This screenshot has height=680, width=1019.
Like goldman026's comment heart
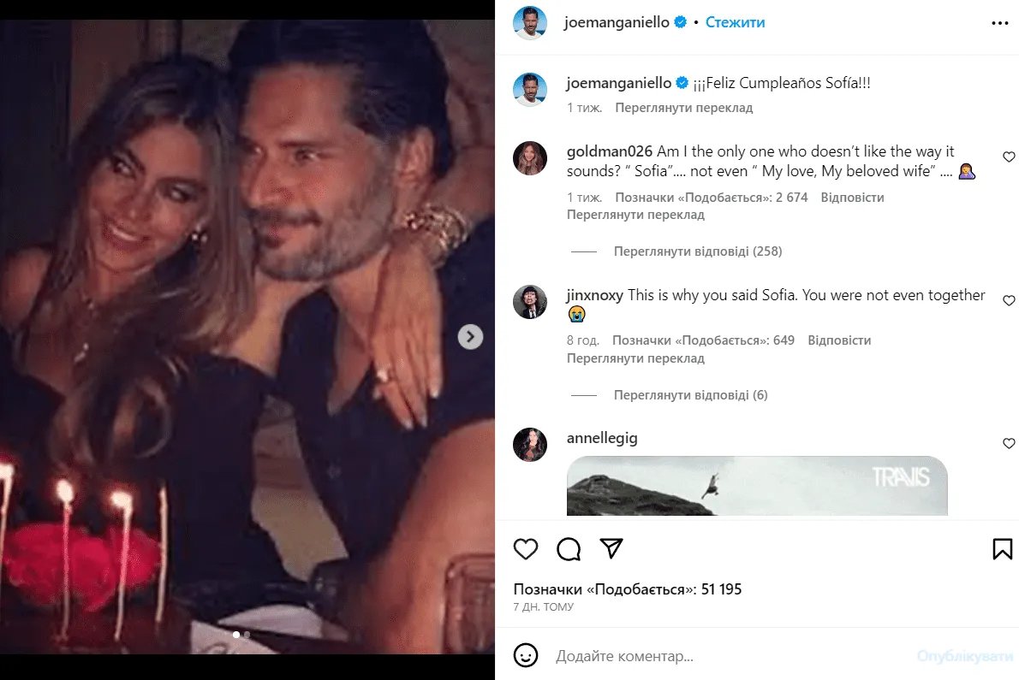click(1009, 157)
